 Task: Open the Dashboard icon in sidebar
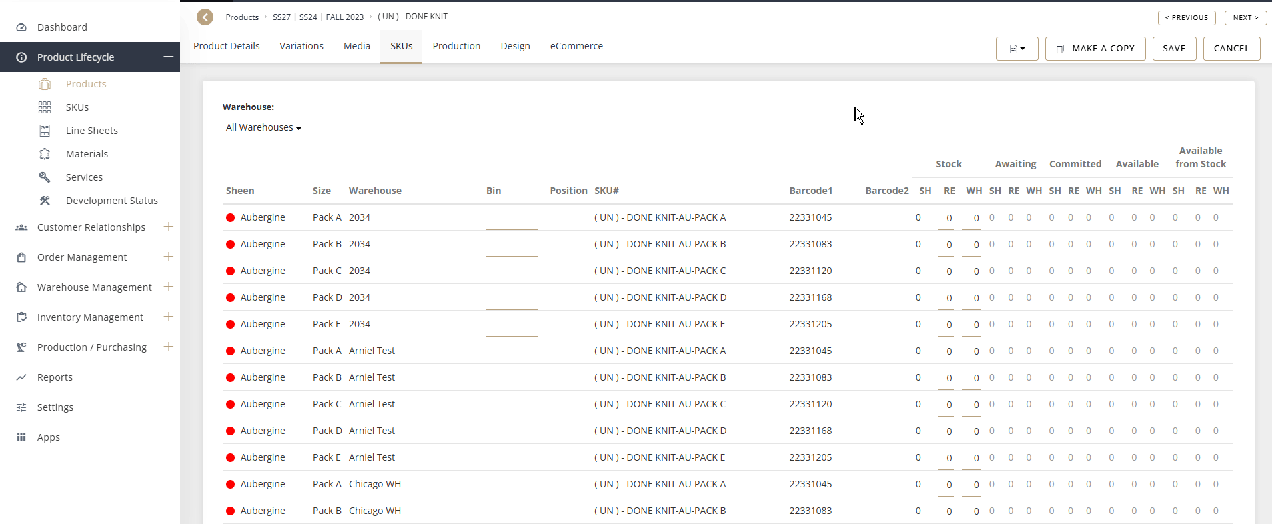21,27
